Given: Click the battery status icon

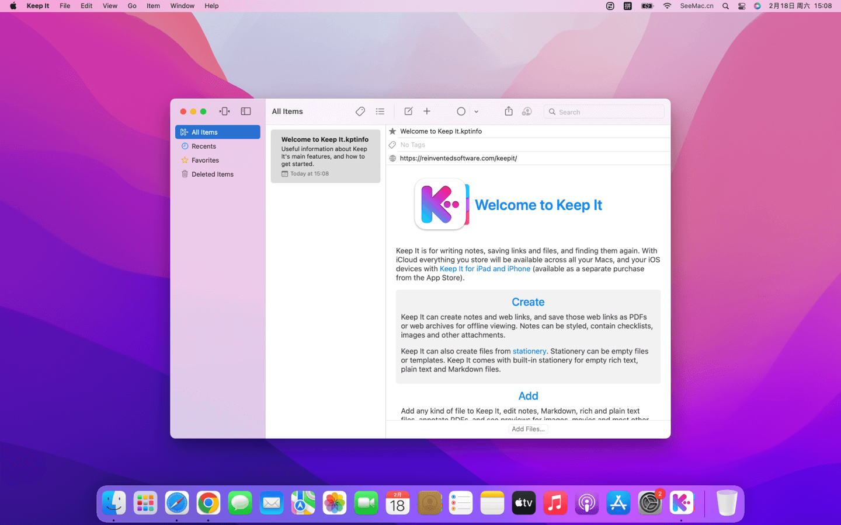Looking at the screenshot, I should tap(647, 6).
